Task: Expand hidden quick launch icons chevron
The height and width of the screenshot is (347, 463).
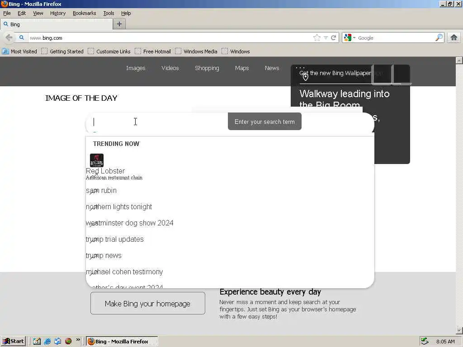Action: [78, 340]
